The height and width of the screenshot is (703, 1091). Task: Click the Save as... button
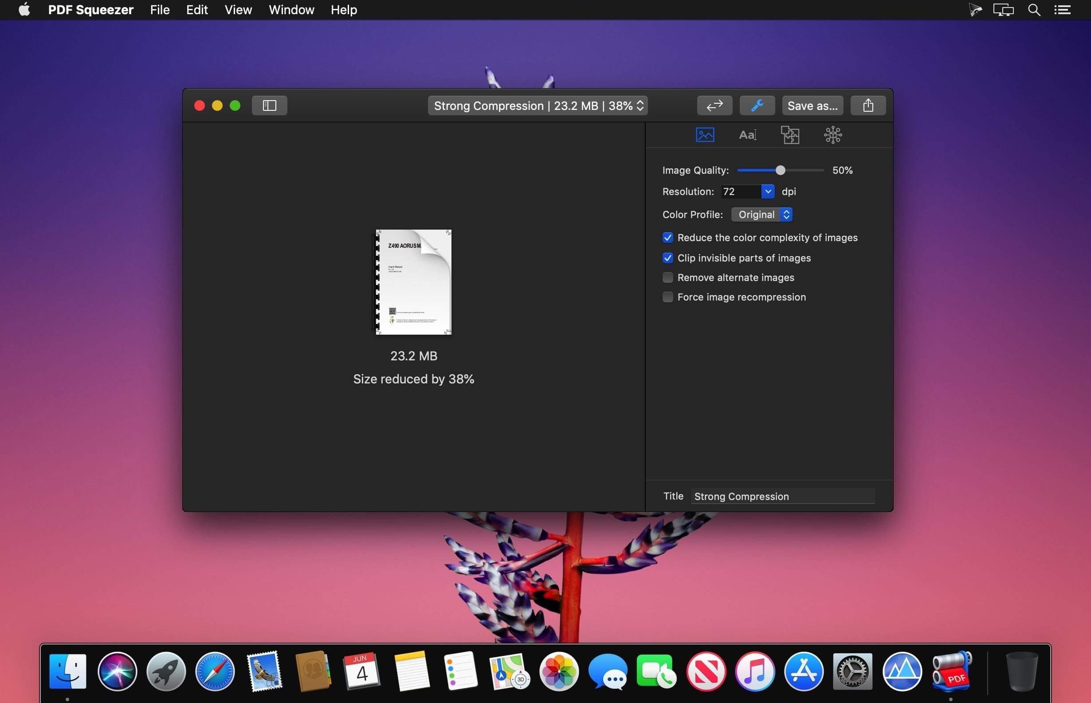(812, 105)
